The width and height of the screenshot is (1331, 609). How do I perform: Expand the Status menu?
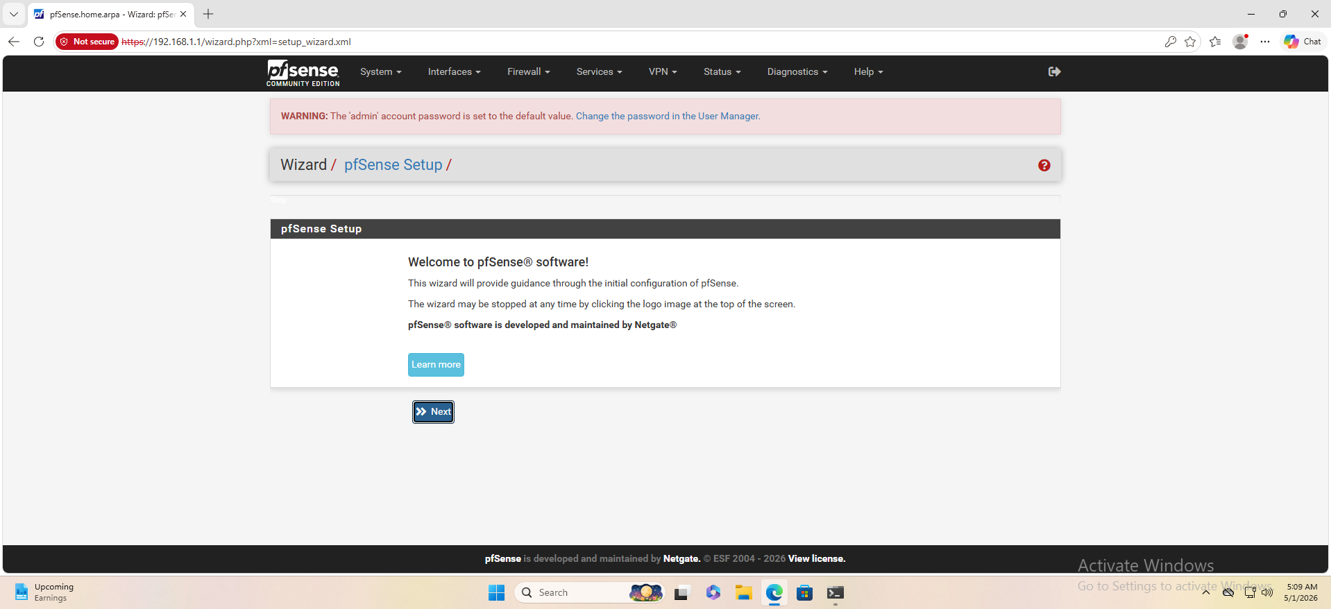coord(722,72)
